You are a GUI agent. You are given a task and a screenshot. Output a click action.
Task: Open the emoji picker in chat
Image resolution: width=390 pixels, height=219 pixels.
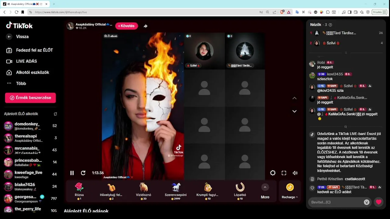pos(367,202)
